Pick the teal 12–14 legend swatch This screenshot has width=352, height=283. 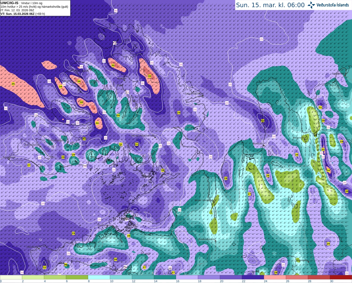pyautogui.click(x=143, y=277)
